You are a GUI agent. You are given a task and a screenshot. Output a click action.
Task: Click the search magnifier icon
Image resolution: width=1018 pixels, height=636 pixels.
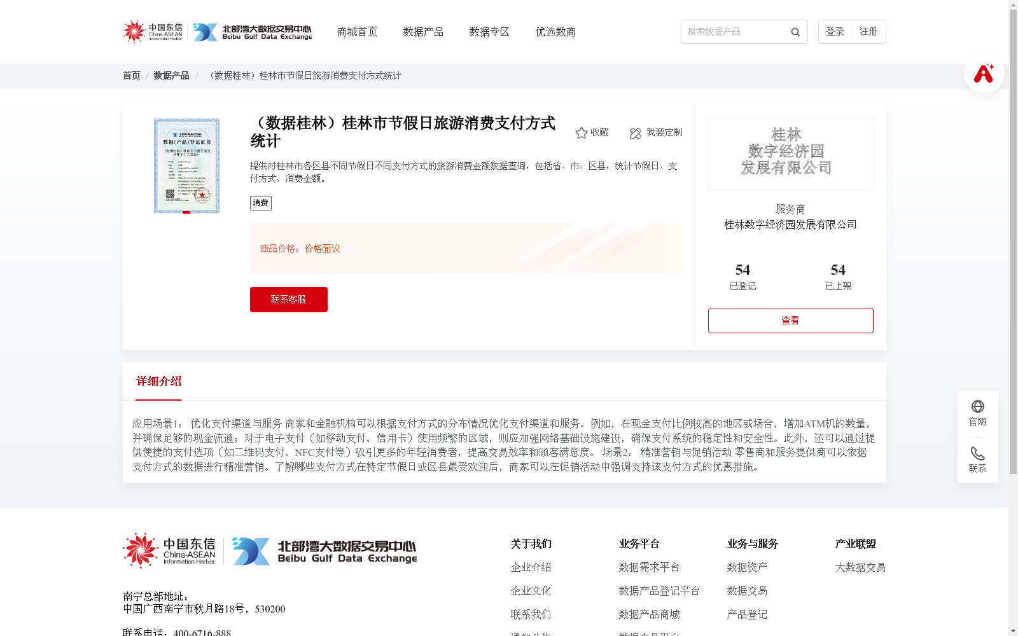(795, 32)
